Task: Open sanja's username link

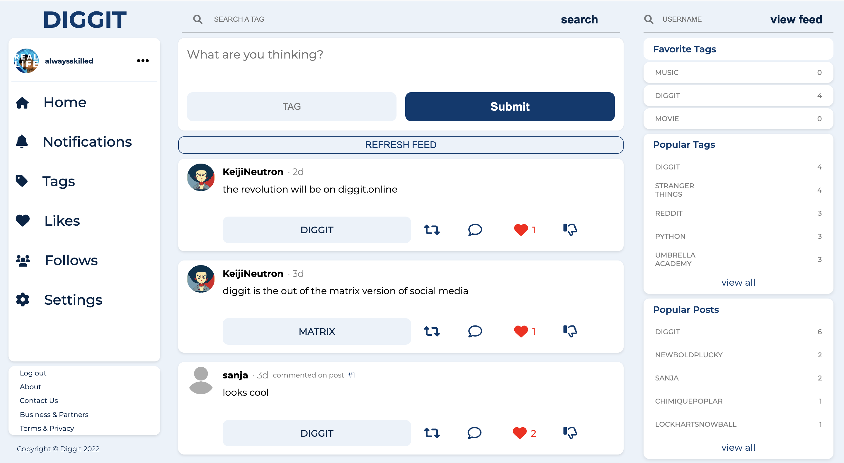Action: pyautogui.click(x=235, y=375)
